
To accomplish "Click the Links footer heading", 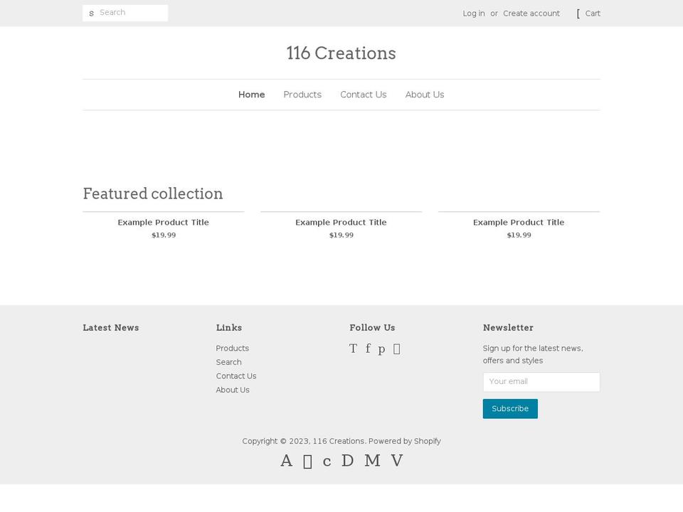I will (x=228, y=328).
